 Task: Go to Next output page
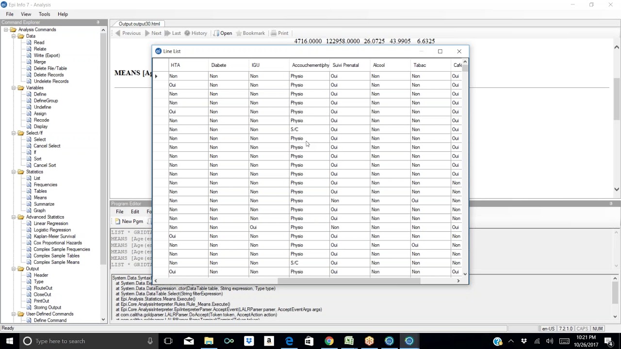pos(153,33)
